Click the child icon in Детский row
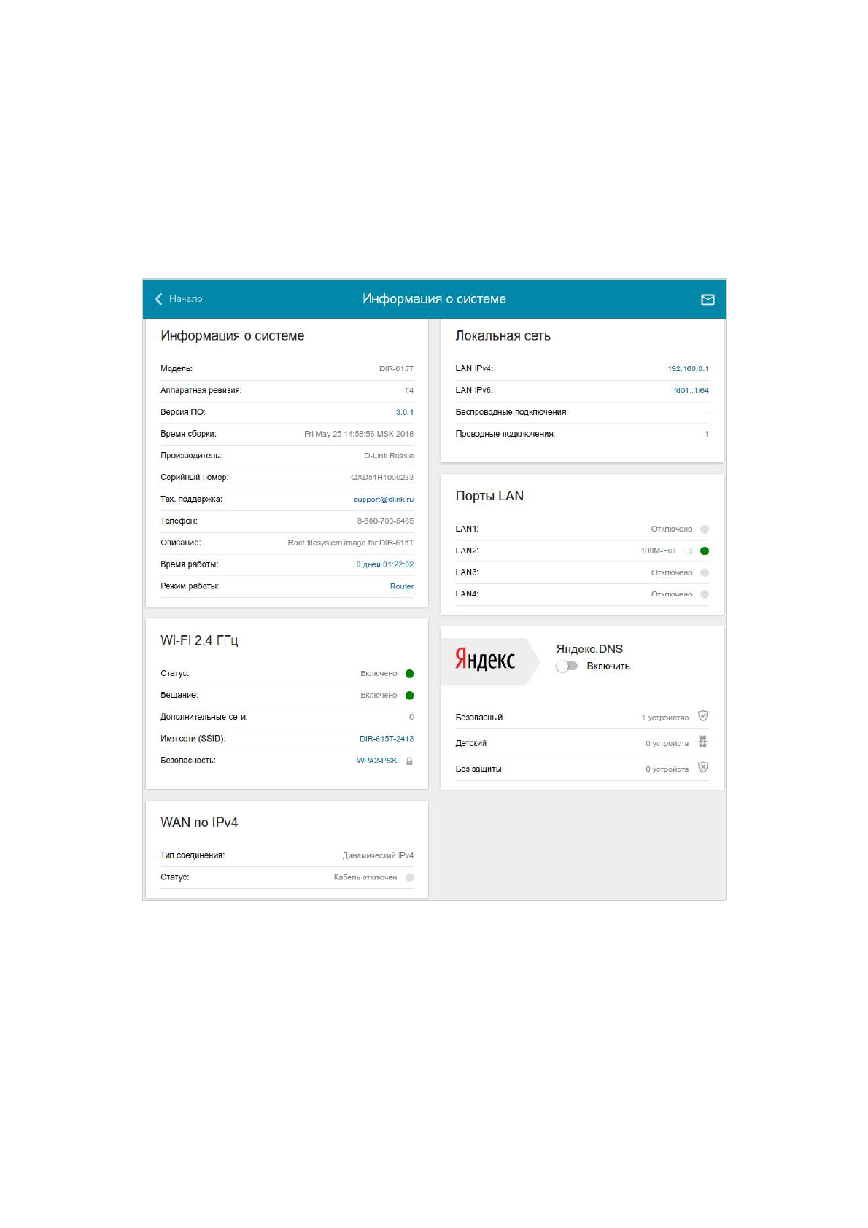Viewport: 868px width, 1228px height. [702, 742]
